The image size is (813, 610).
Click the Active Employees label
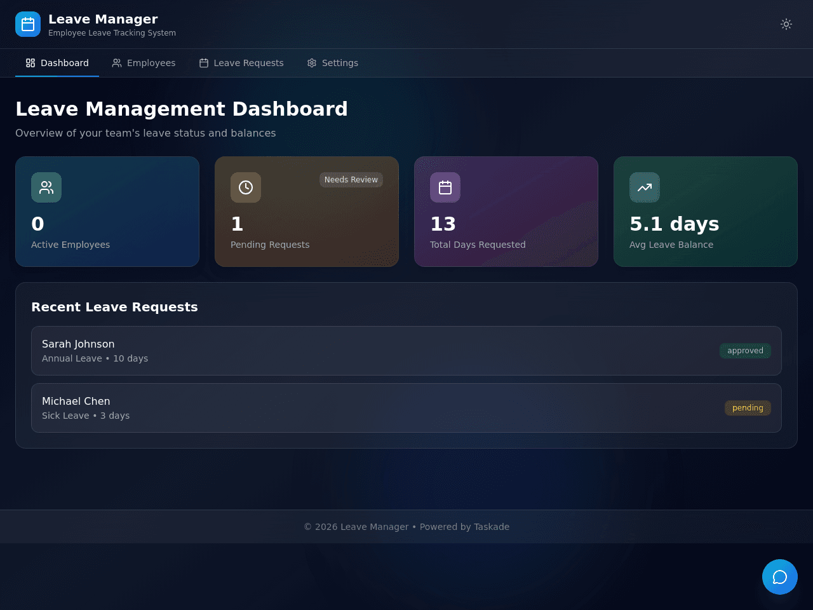point(71,245)
